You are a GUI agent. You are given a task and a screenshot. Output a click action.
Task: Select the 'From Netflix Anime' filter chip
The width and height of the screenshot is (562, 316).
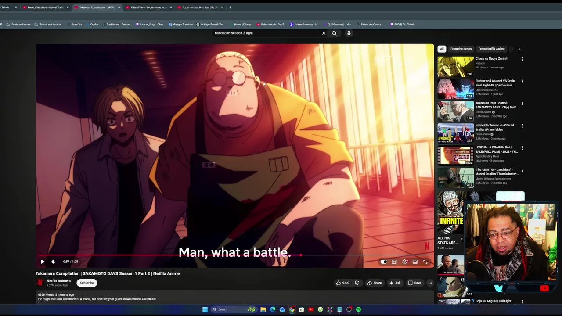[x=491, y=49]
